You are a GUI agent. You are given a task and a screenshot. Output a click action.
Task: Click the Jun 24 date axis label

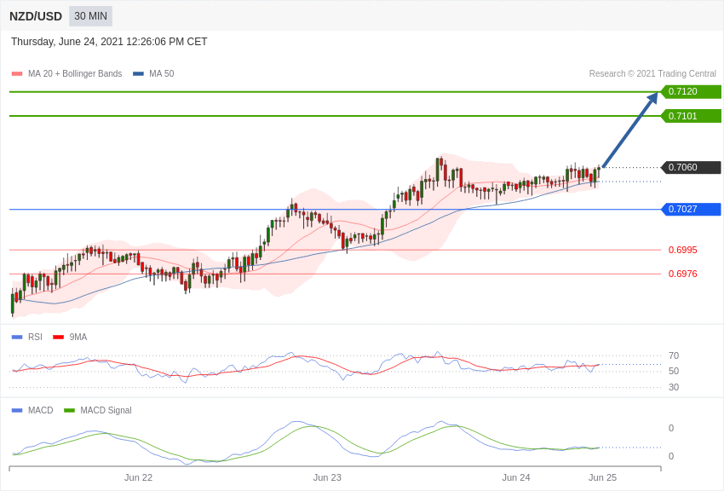point(516,477)
